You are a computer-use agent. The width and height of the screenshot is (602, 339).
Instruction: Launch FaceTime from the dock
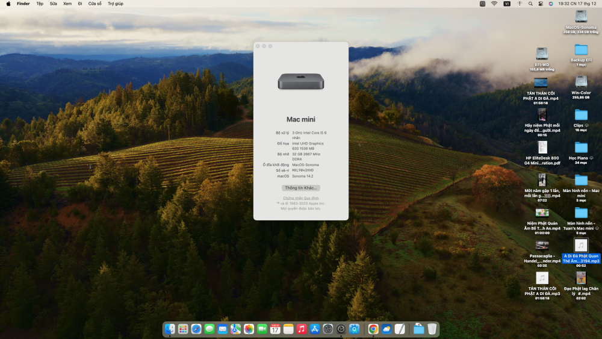pyautogui.click(x=262, y=329)
